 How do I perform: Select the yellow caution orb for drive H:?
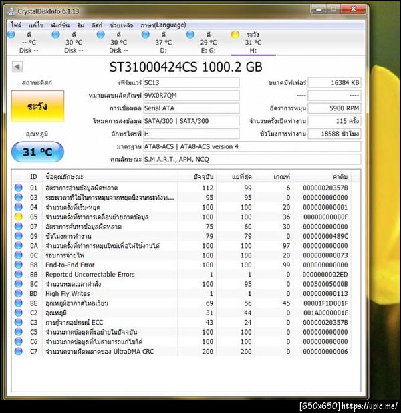click(x=235, y=35)
